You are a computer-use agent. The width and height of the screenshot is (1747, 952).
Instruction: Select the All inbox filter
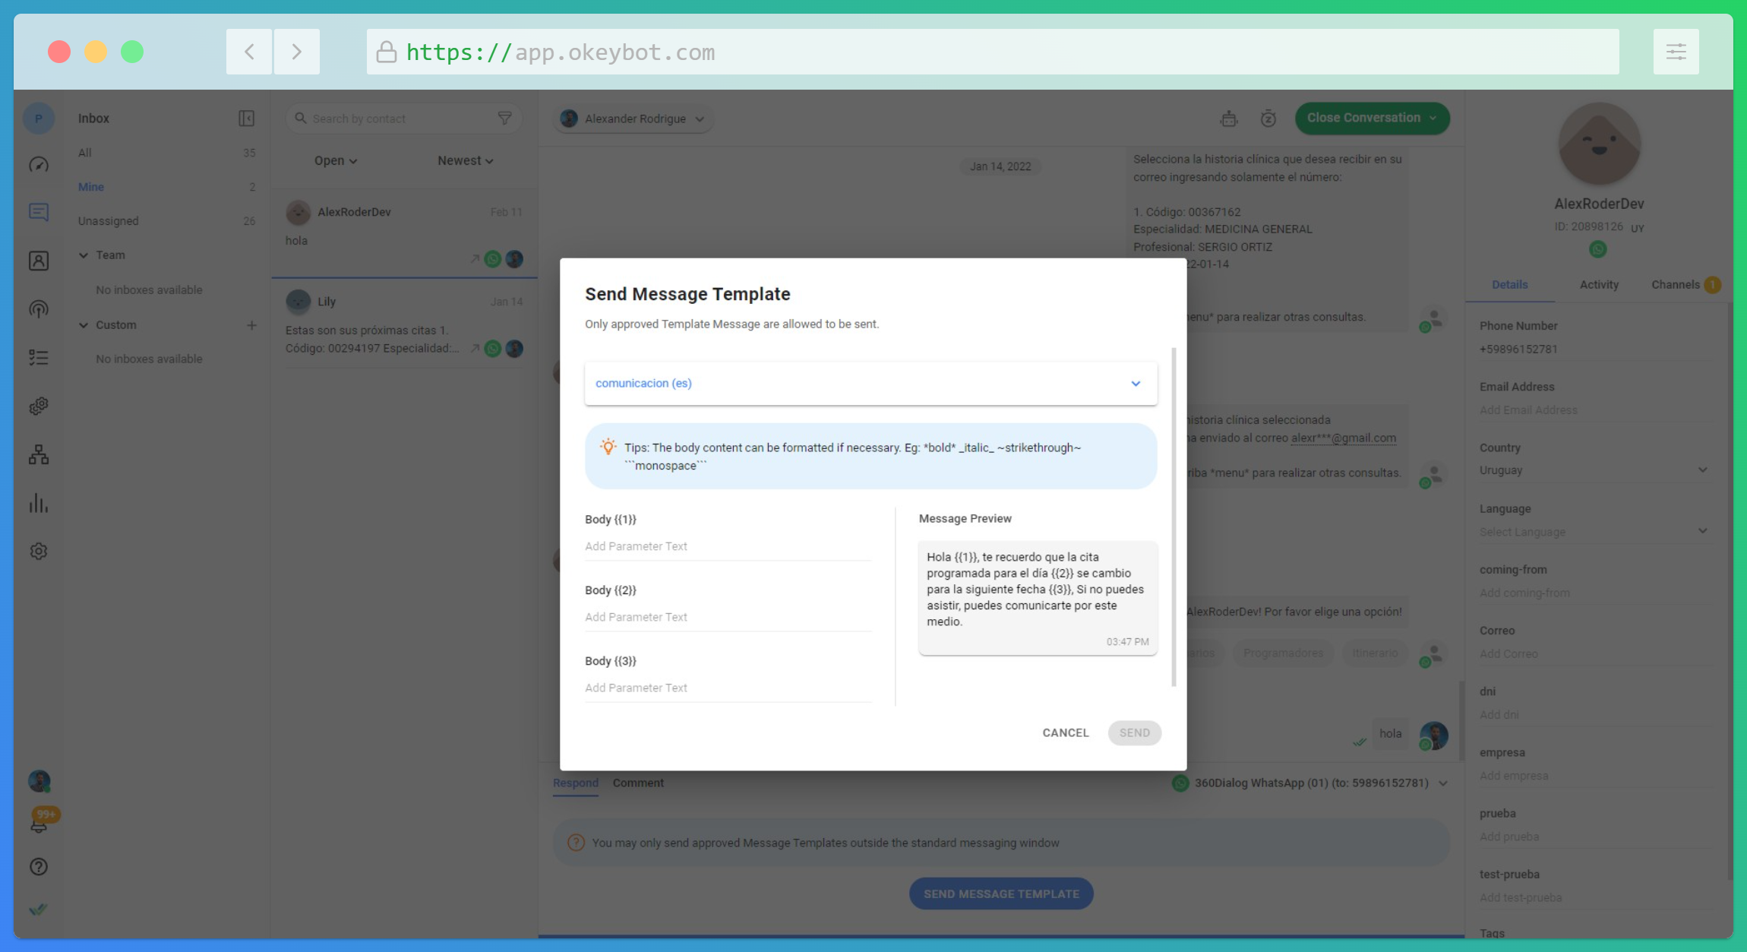166,153
